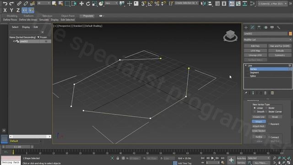Open the Schematic View icon
The height and width of the screenshot is (165, 293).
pos(244,3)
